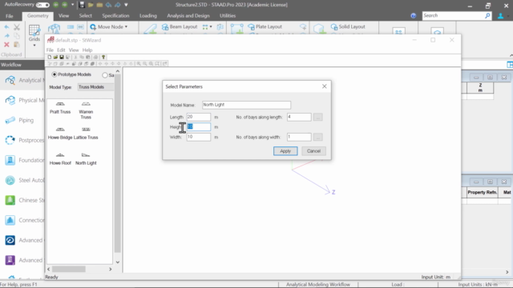The height and width of the screenshot is (288, 513).
Task: Click the red Delete X icon in Clipboard
Action: 6,45
